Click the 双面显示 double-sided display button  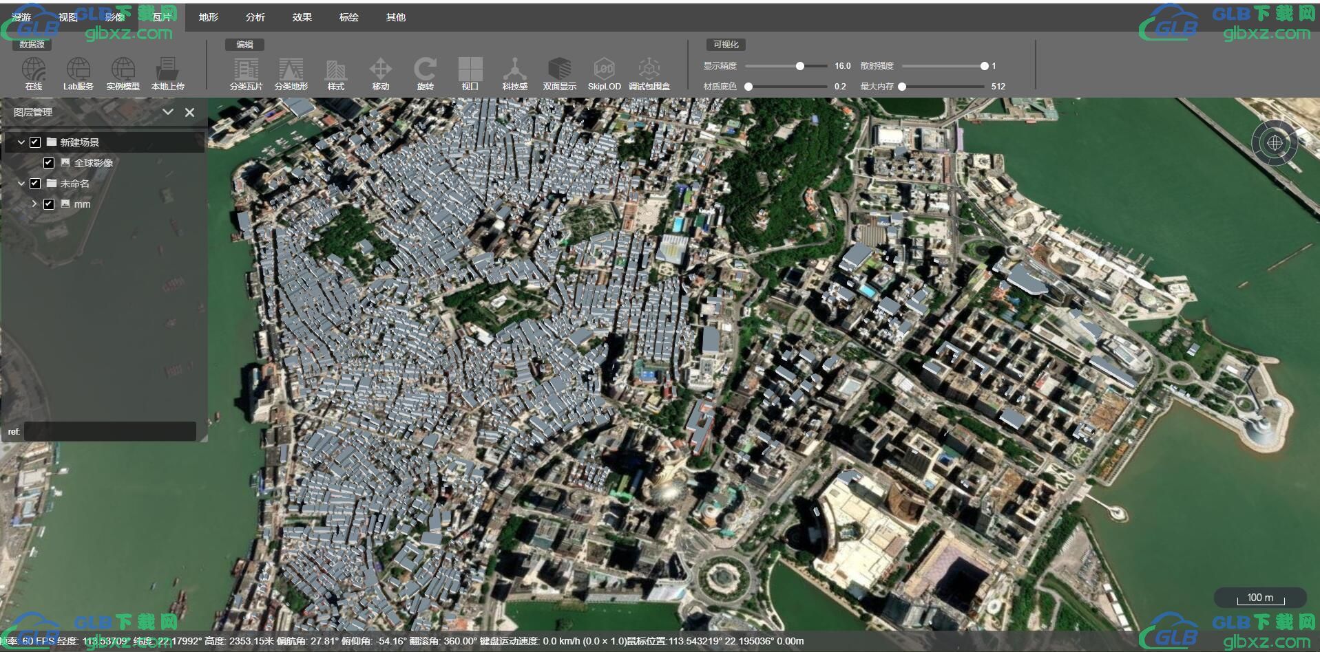click(x=559, y=74)
